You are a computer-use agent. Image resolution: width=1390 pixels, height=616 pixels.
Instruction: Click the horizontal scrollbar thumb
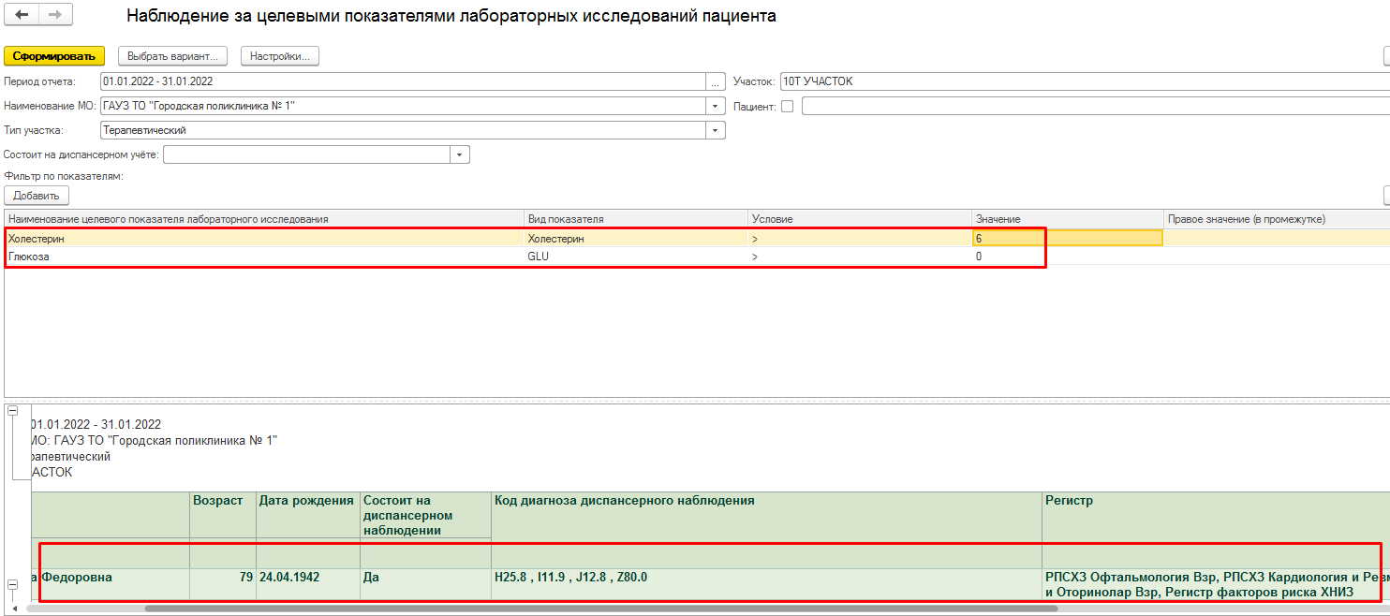[x=599, y=609]
